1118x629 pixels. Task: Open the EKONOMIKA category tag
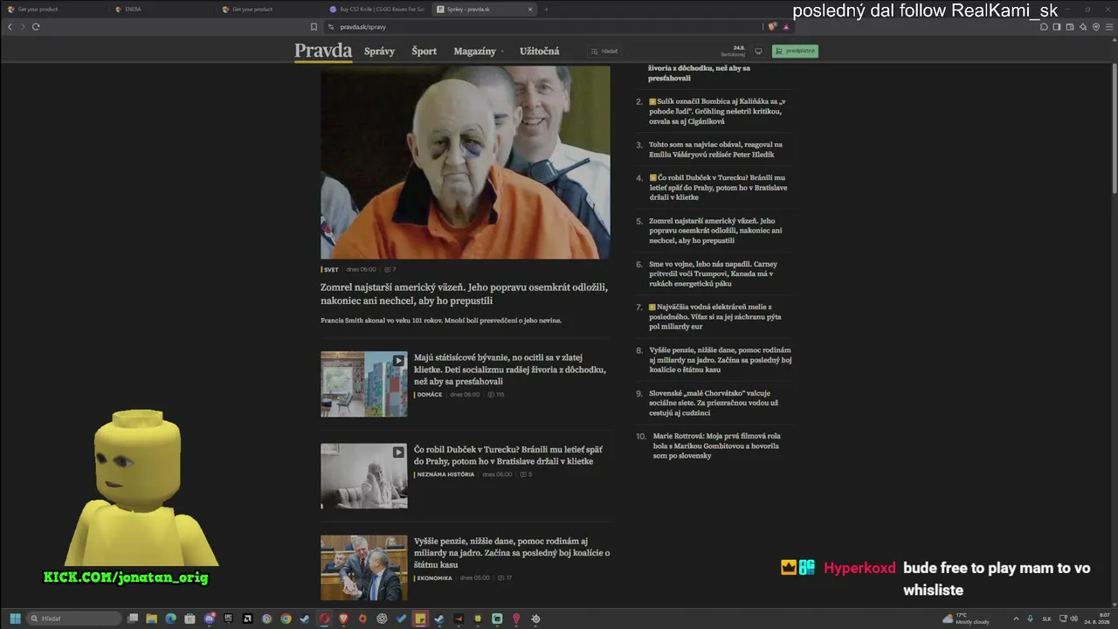[x=434, y=578]
